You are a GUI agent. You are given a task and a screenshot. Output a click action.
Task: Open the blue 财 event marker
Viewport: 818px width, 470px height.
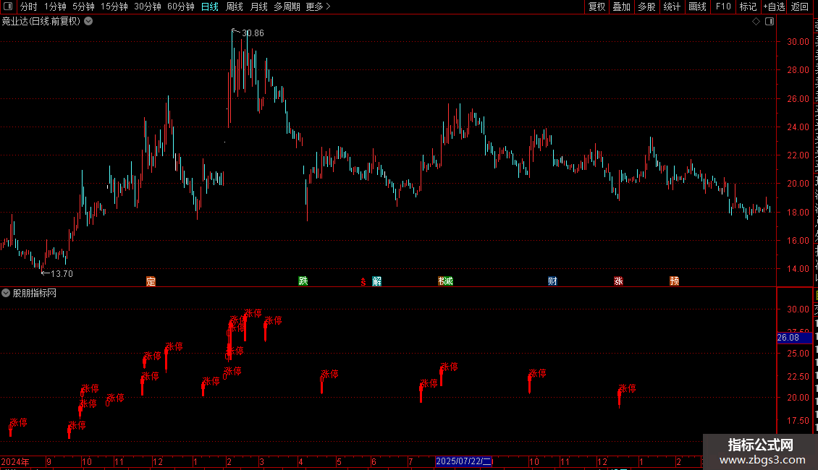pyautogui.click(x=552, y=281)
